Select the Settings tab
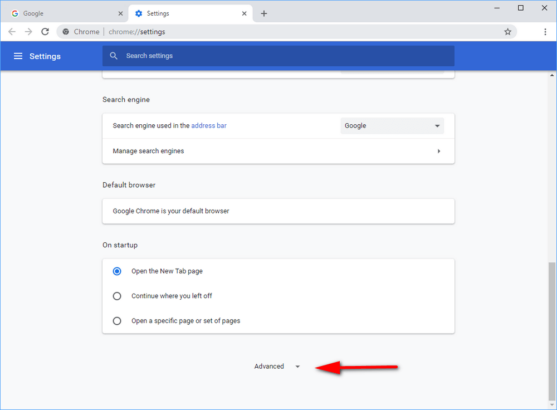 click(x=184, y=13)
